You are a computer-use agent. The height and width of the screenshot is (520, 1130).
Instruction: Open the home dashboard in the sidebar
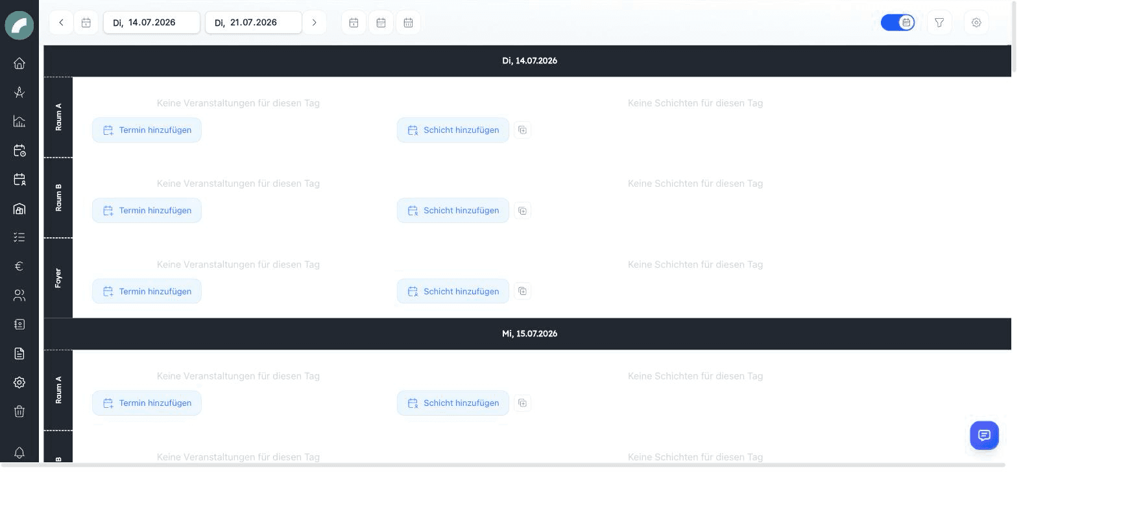coord(19,63)
